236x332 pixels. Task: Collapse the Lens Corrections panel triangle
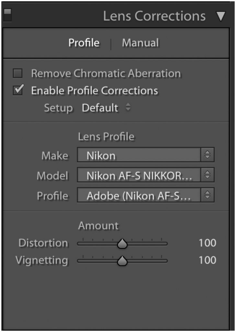tap(221, 16)
